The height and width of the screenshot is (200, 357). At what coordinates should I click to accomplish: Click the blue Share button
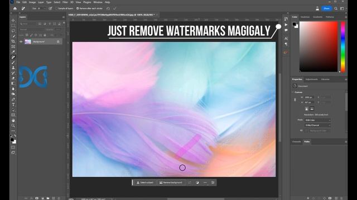coord(326,8)
